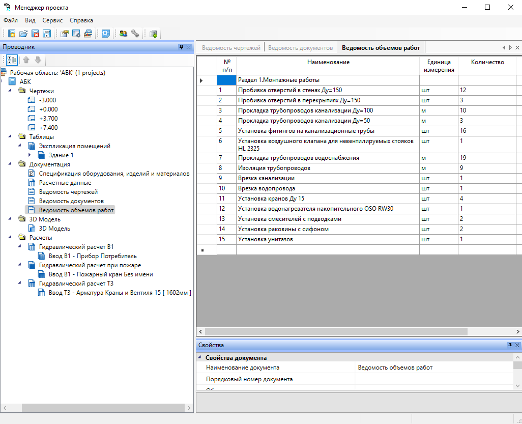522x424 pixels.
Task: Switch to the Ведомость чертежей tab
Action: tap(231, 47)
